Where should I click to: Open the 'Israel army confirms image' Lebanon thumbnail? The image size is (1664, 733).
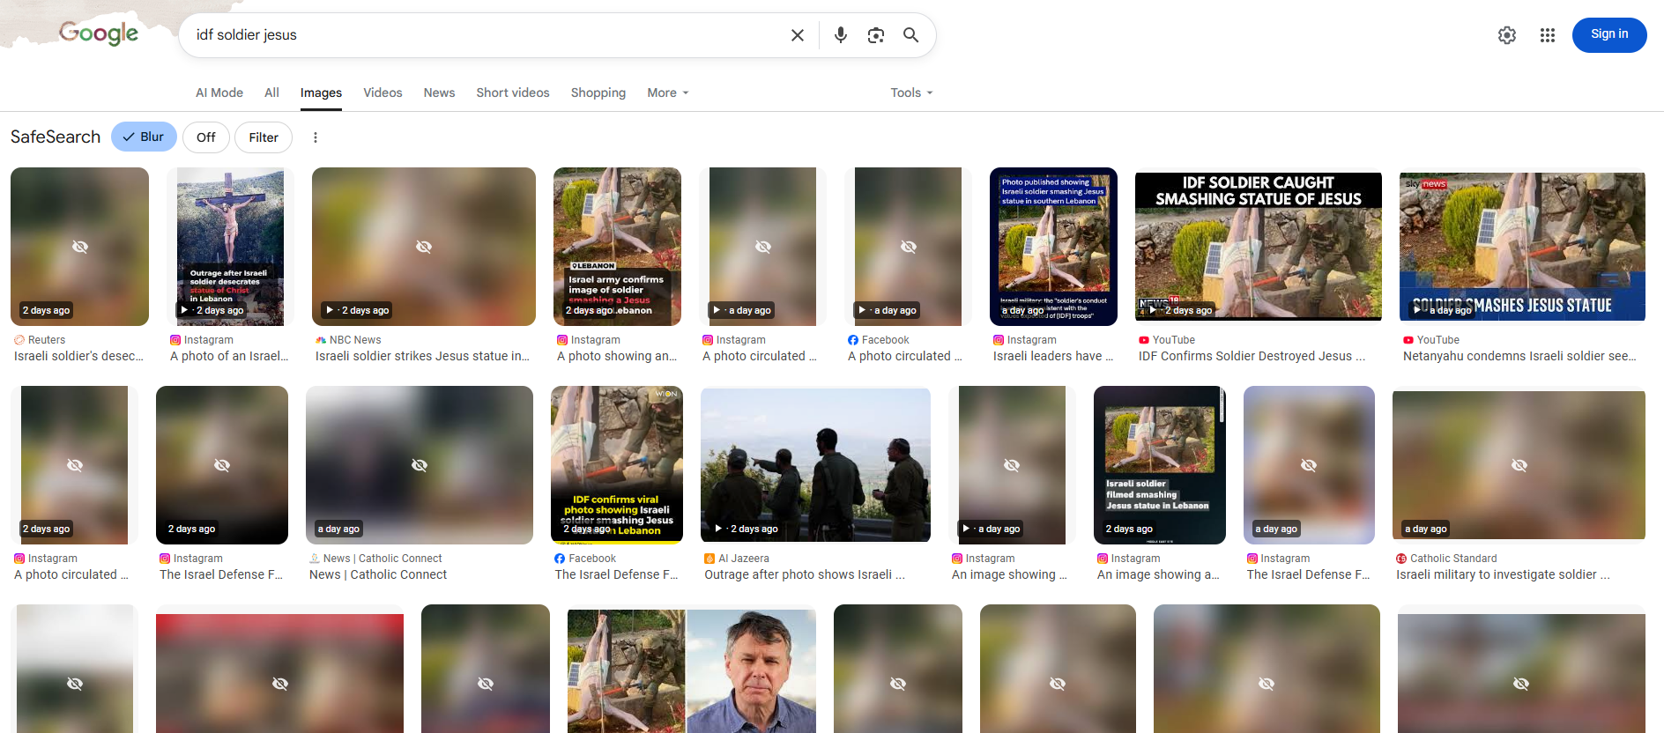click(x=617, y=247)
